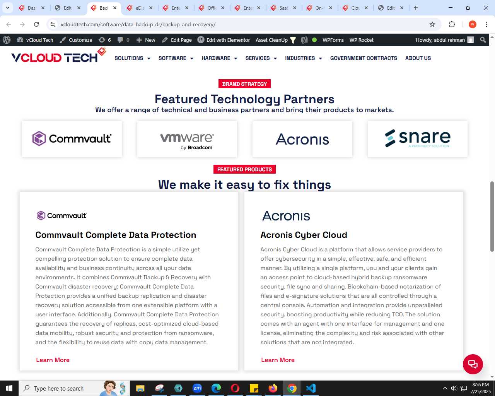Viewport: 495px width, 396px height.
Task: Open GOVERNMENT CONTRACTS page
Action: coord(364,58)
